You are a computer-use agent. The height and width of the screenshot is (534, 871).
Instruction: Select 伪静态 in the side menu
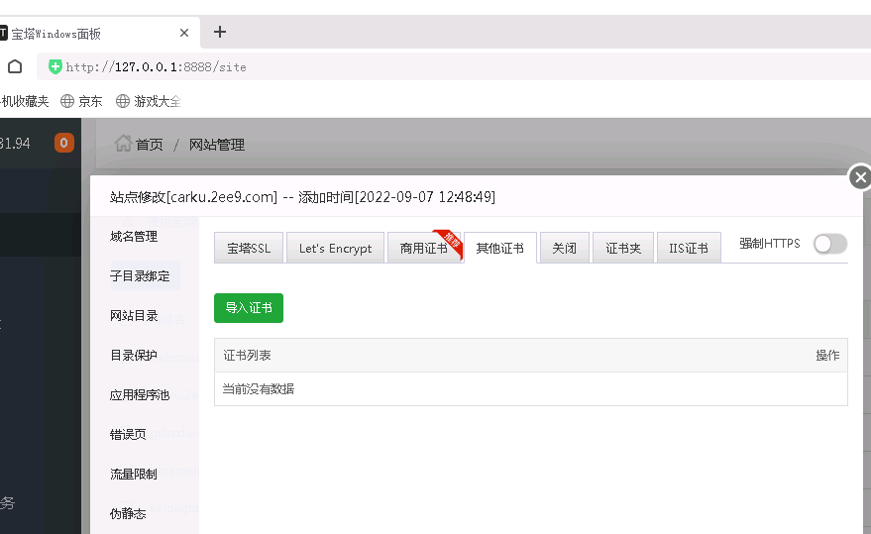point(128,514)
